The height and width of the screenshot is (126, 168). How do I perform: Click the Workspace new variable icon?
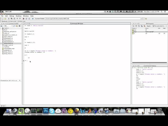[x=133, y=26]
